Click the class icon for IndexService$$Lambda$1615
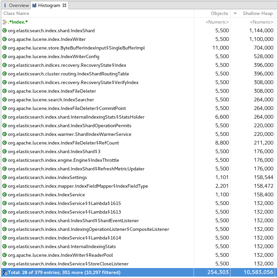The height and width of the screenshot is (278, 277). point(4,203)
